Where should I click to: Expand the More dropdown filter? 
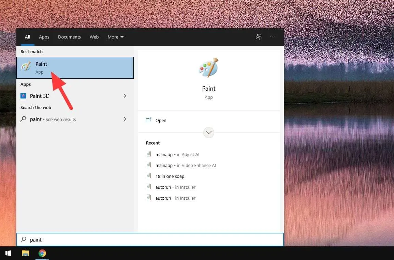tap(116, 37)
